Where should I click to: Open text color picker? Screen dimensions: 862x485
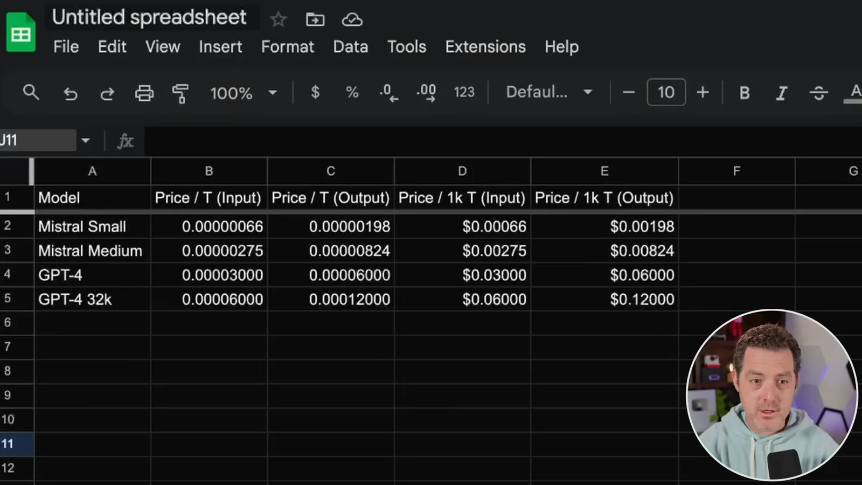(854, 93)
